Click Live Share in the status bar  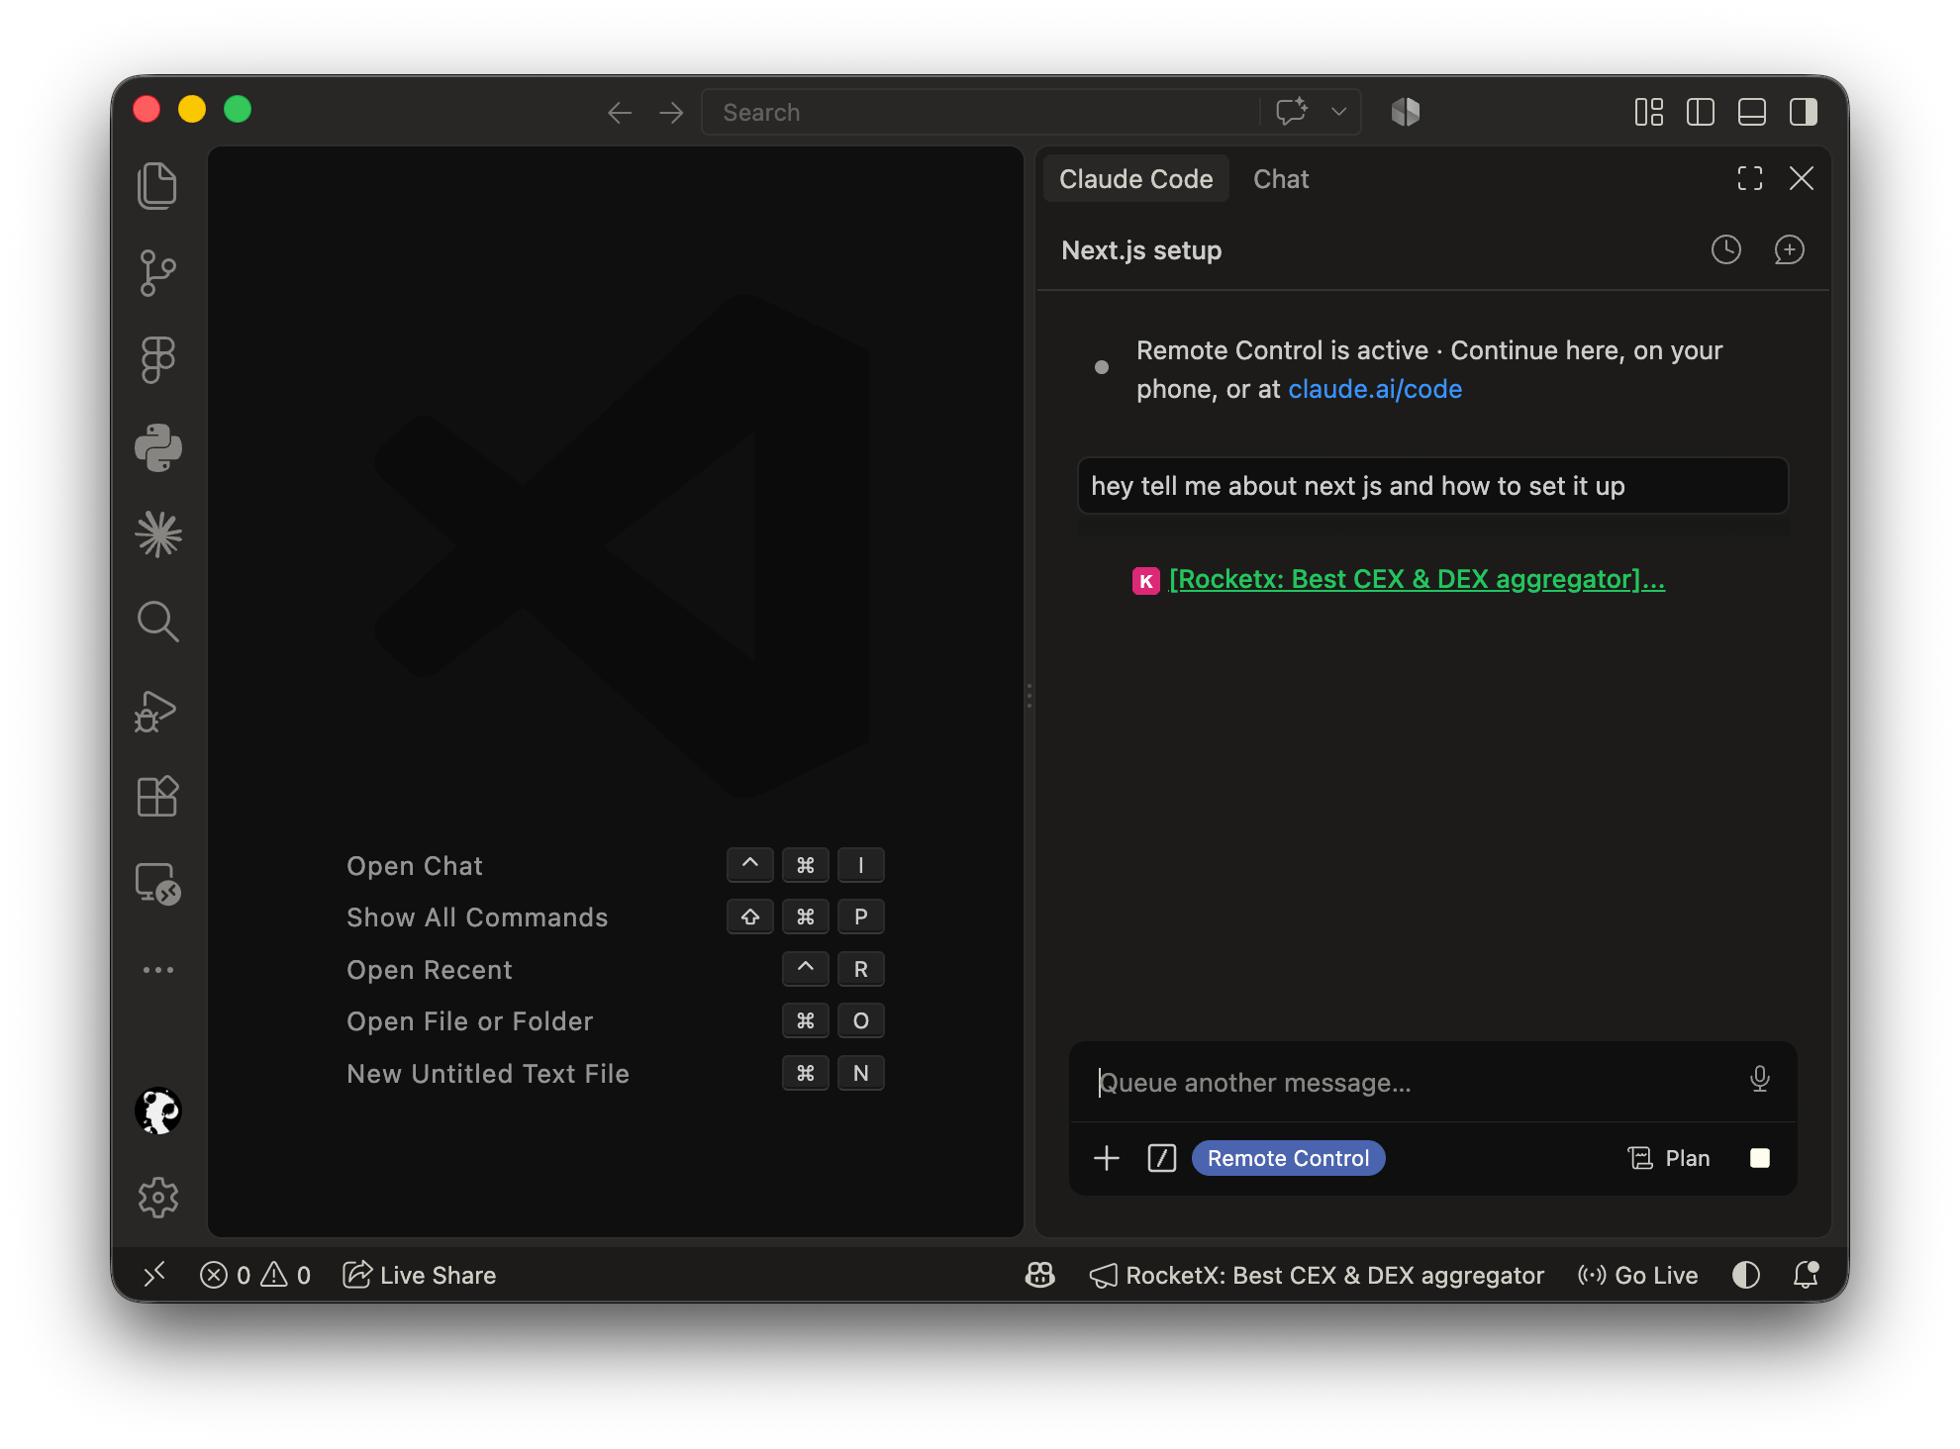(419, 1275)
